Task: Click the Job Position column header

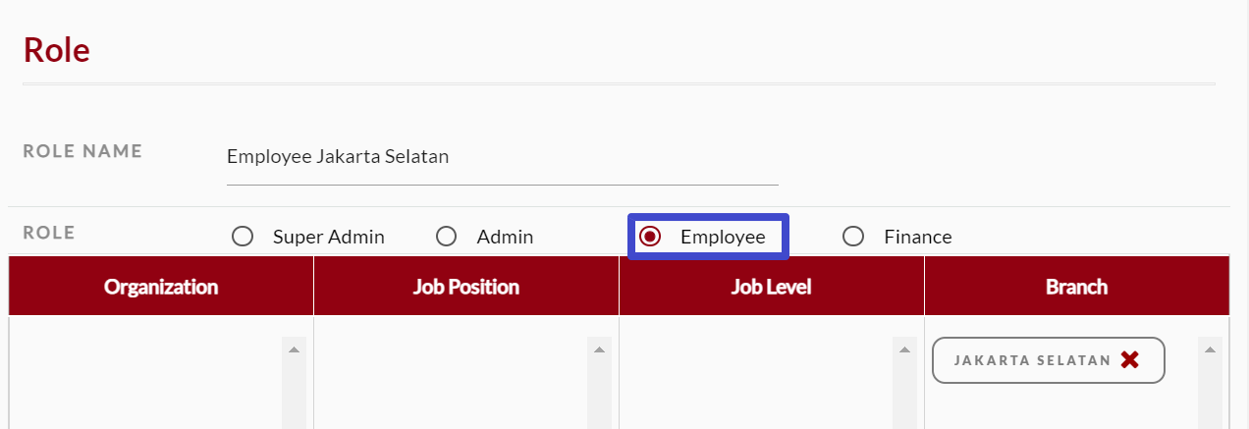Action: pyautogui.click(x=466, y=287)
